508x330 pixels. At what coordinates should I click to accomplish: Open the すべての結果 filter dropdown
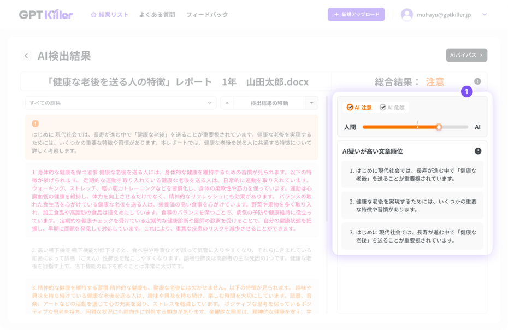(x=121, y=103)
